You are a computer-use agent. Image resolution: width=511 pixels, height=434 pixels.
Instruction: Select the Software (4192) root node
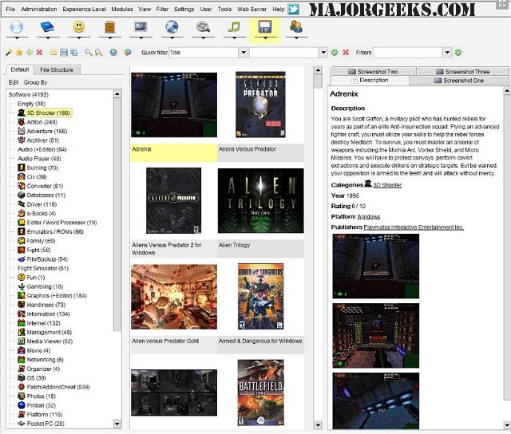(29, 95)
